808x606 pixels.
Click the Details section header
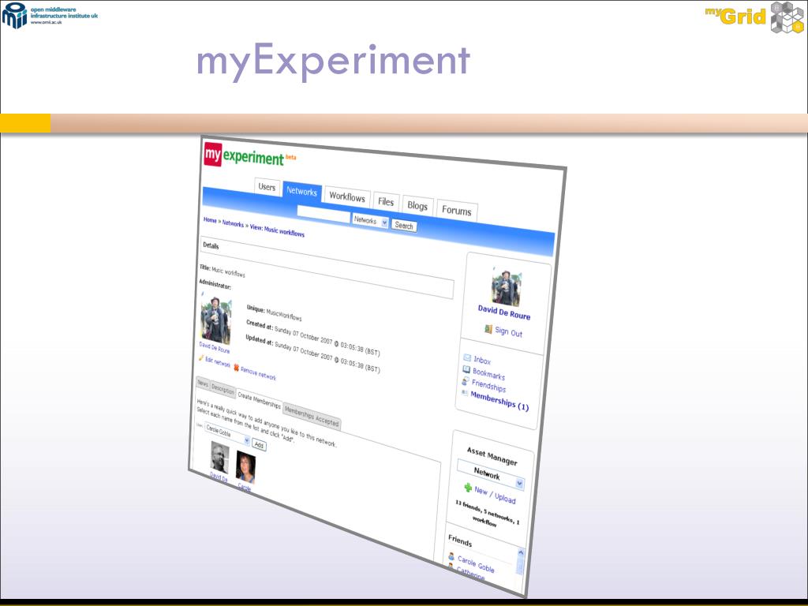[x=327, y=267]
